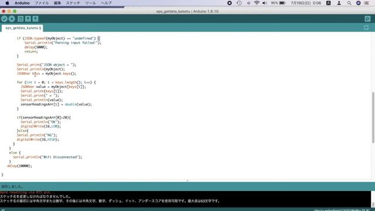Image resolution: width=375 pixels, height=211 pixels.
Task: Open the ヘルプ menu
Action: click(x=106, y=3)
